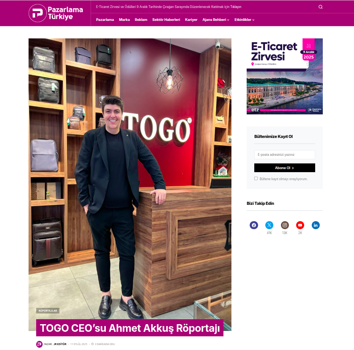The image size is (354, 350).
Task: Open the Sektör Haberleri menu item
Action: pyautogui.click(x=166, y=20)
